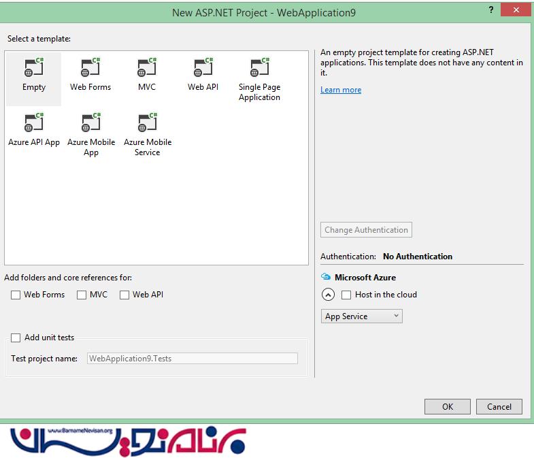The image size is (534, 458).
Task: Focus the Test project name field
Action: [193, 359]
